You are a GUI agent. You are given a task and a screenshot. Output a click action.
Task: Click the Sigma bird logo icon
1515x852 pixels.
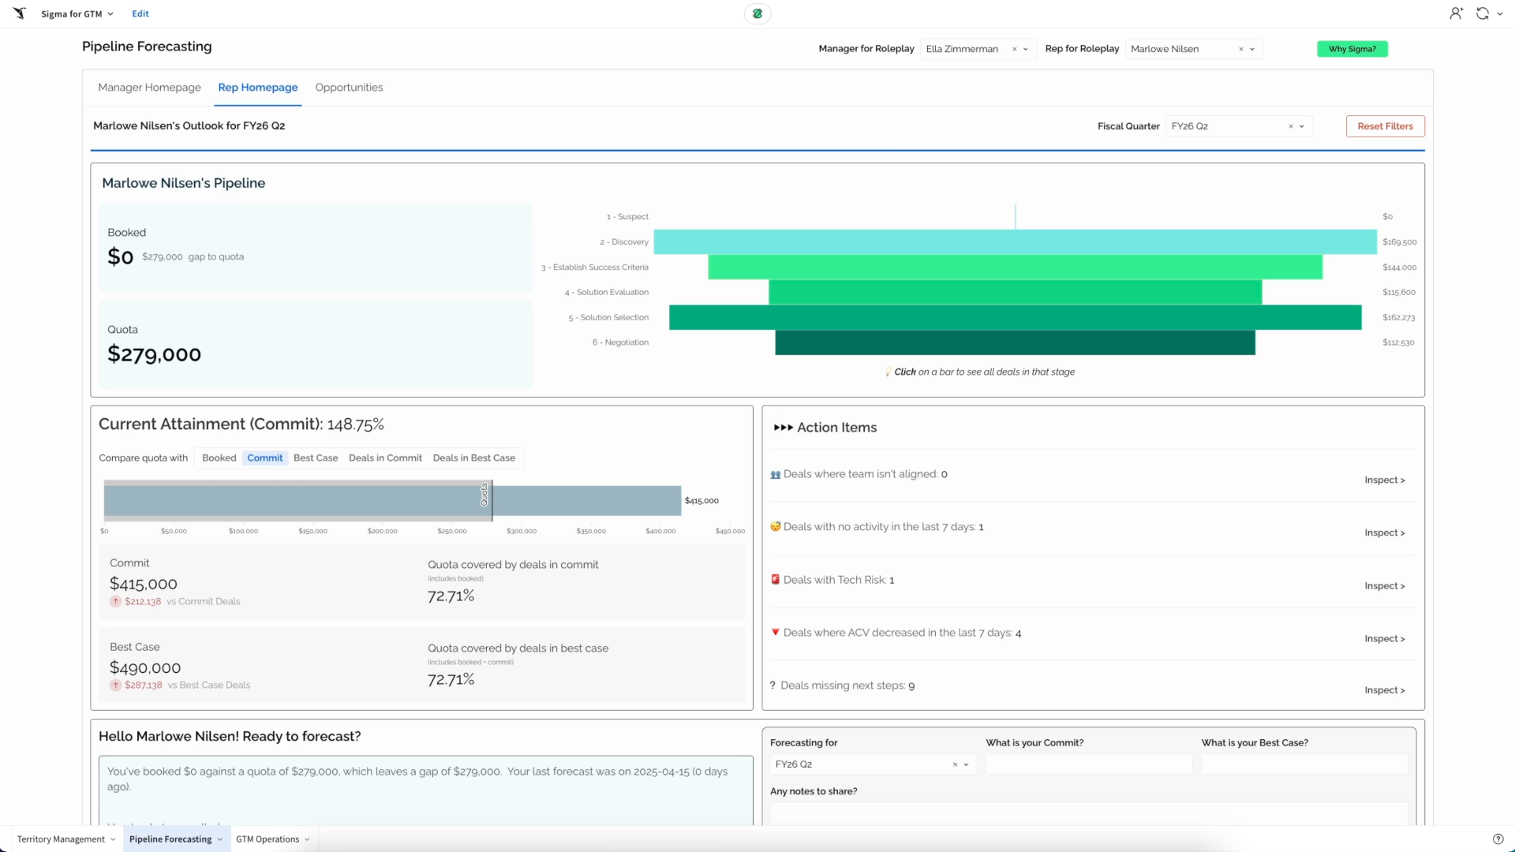(x=20, y=13)
